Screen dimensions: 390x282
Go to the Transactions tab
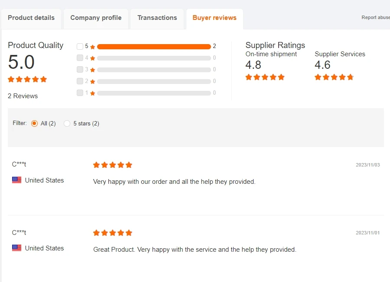[x=157, y=18]
